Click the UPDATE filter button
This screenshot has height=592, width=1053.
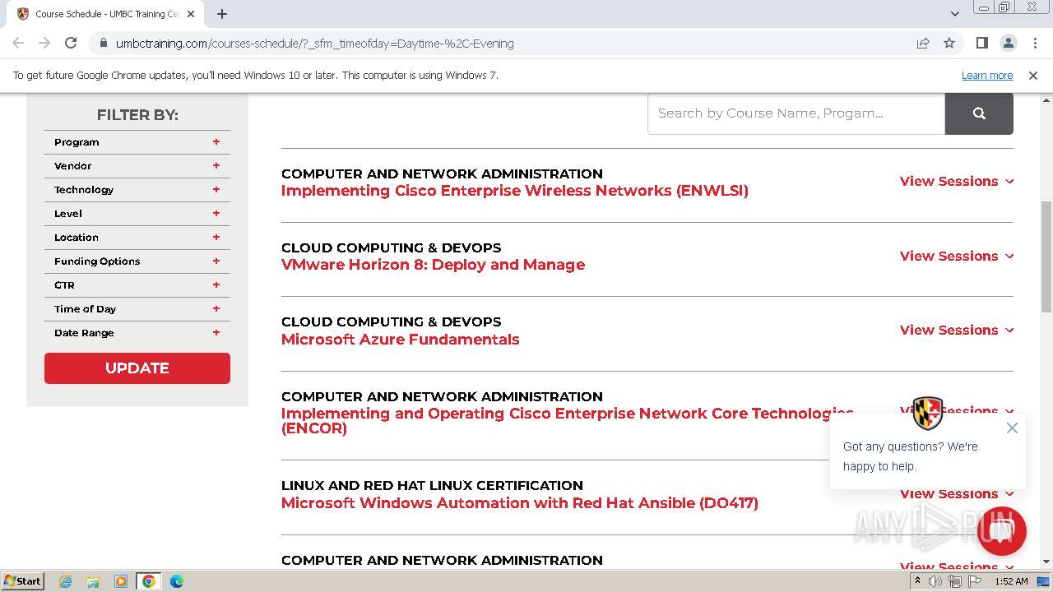pos(137,368)
